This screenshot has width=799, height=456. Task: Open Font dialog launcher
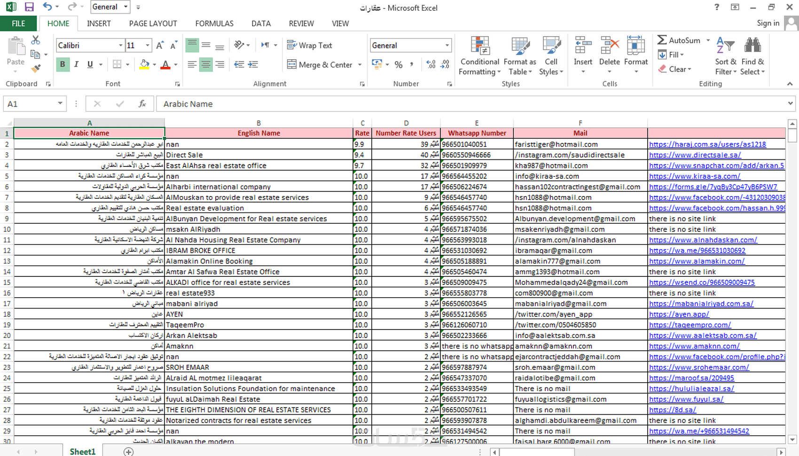pyautogui.click(x=177, y=84)
